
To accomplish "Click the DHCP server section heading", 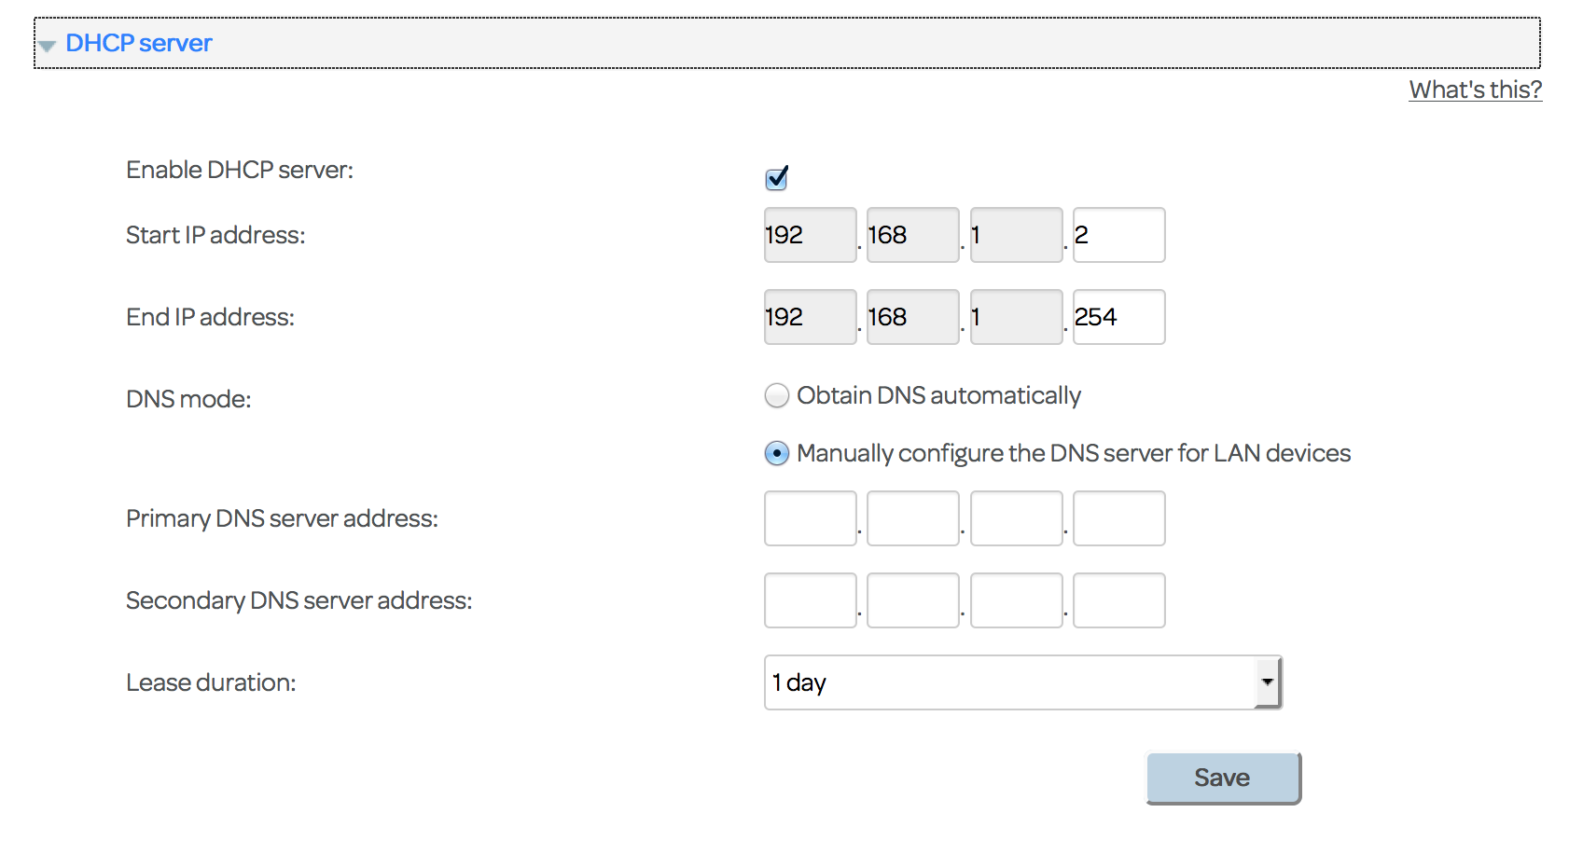I will click(x=139, y=43).
